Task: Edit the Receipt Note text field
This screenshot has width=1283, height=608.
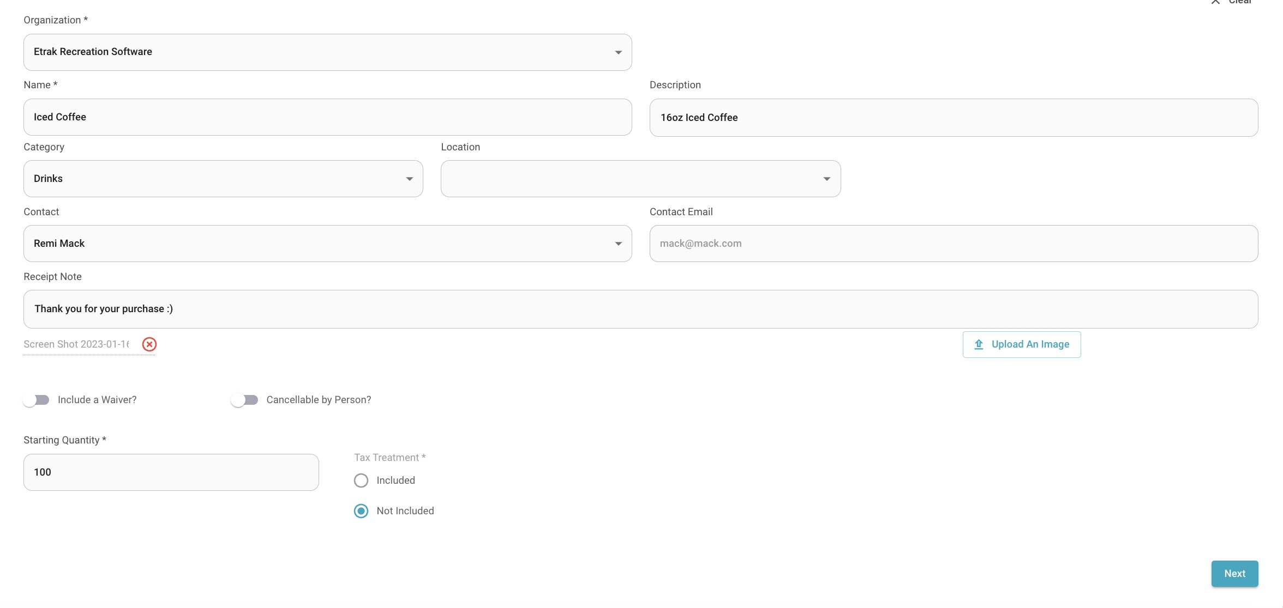Action: pyautogui.click(x=640, y=309)
